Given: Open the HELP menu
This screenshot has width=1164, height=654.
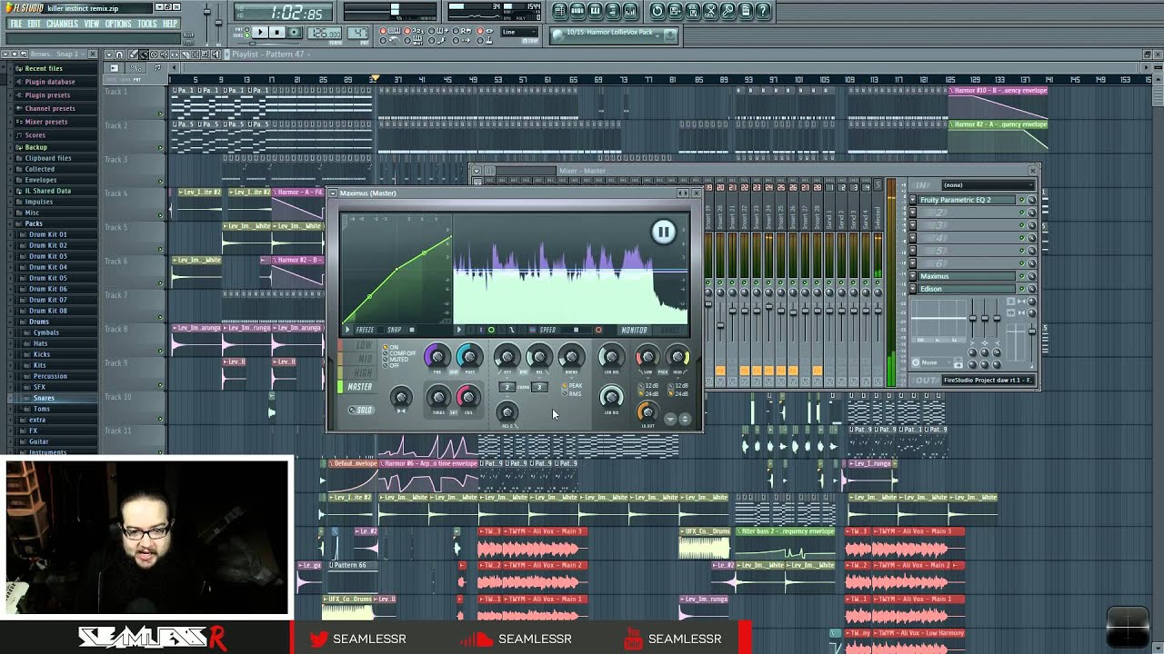Looking at the screenshot, I should (x=170, y=24).
